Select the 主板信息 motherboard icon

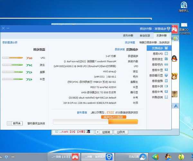pos(166,59)
